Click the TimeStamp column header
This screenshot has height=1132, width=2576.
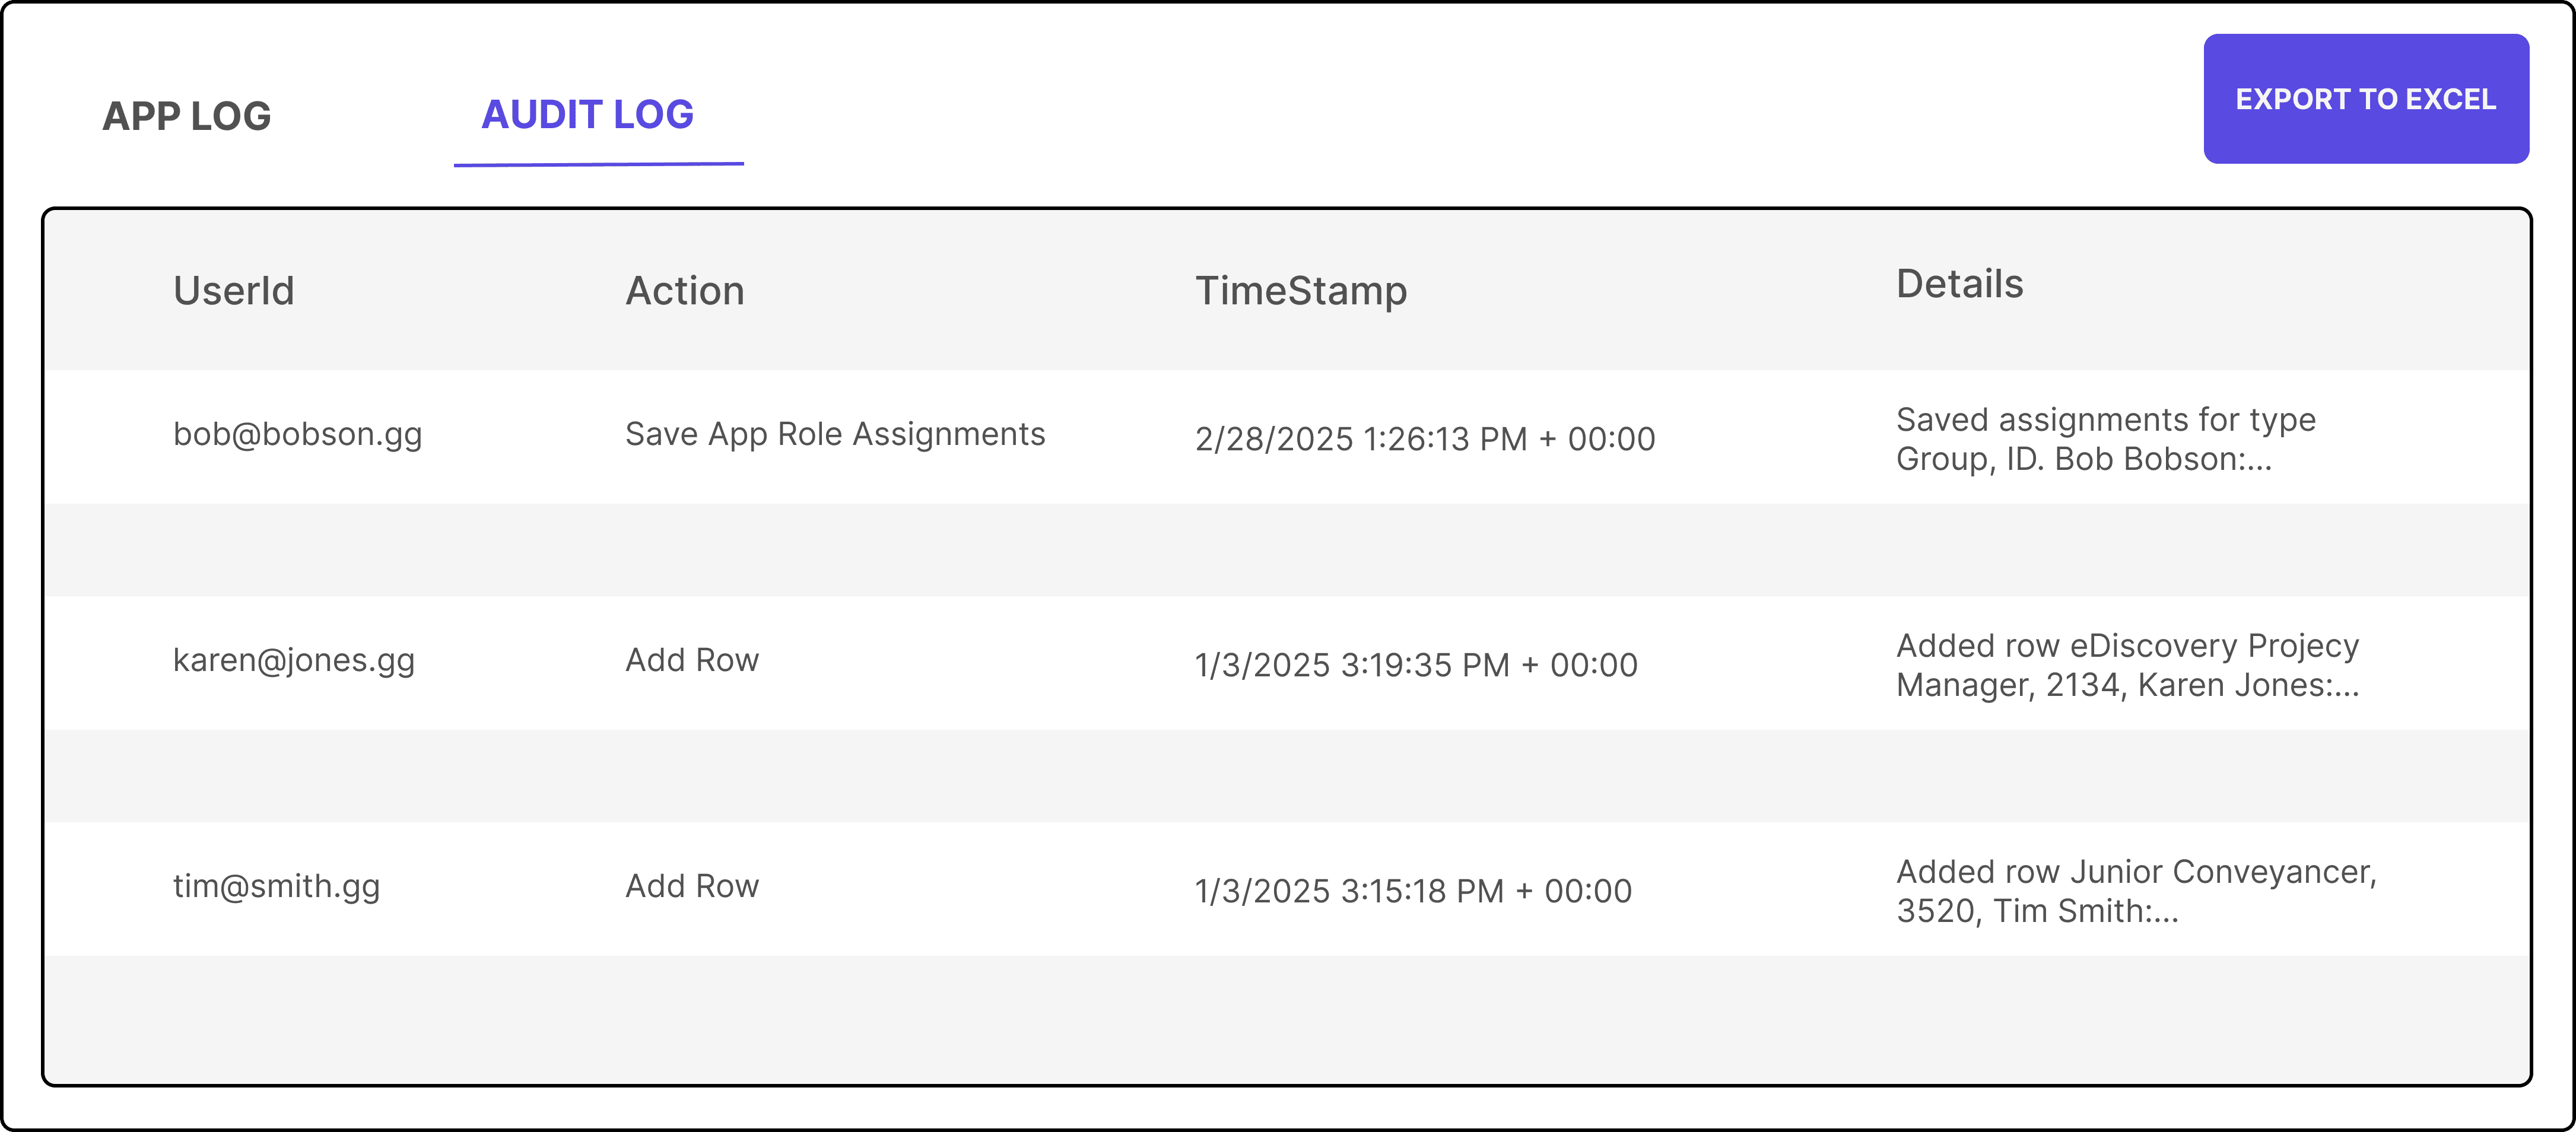[1301, 291]
